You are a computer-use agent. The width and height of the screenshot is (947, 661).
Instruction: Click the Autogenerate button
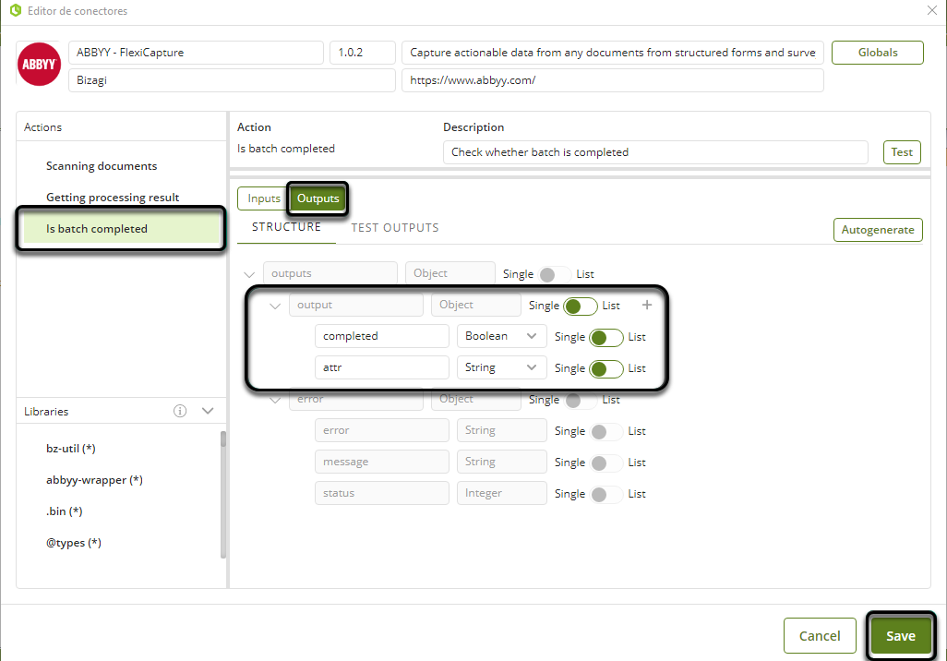click(878, 230)
